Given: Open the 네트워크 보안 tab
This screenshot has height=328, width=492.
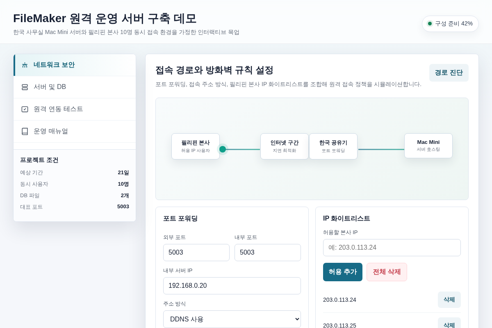Looking at the screenshot, I should coord(75,65).
